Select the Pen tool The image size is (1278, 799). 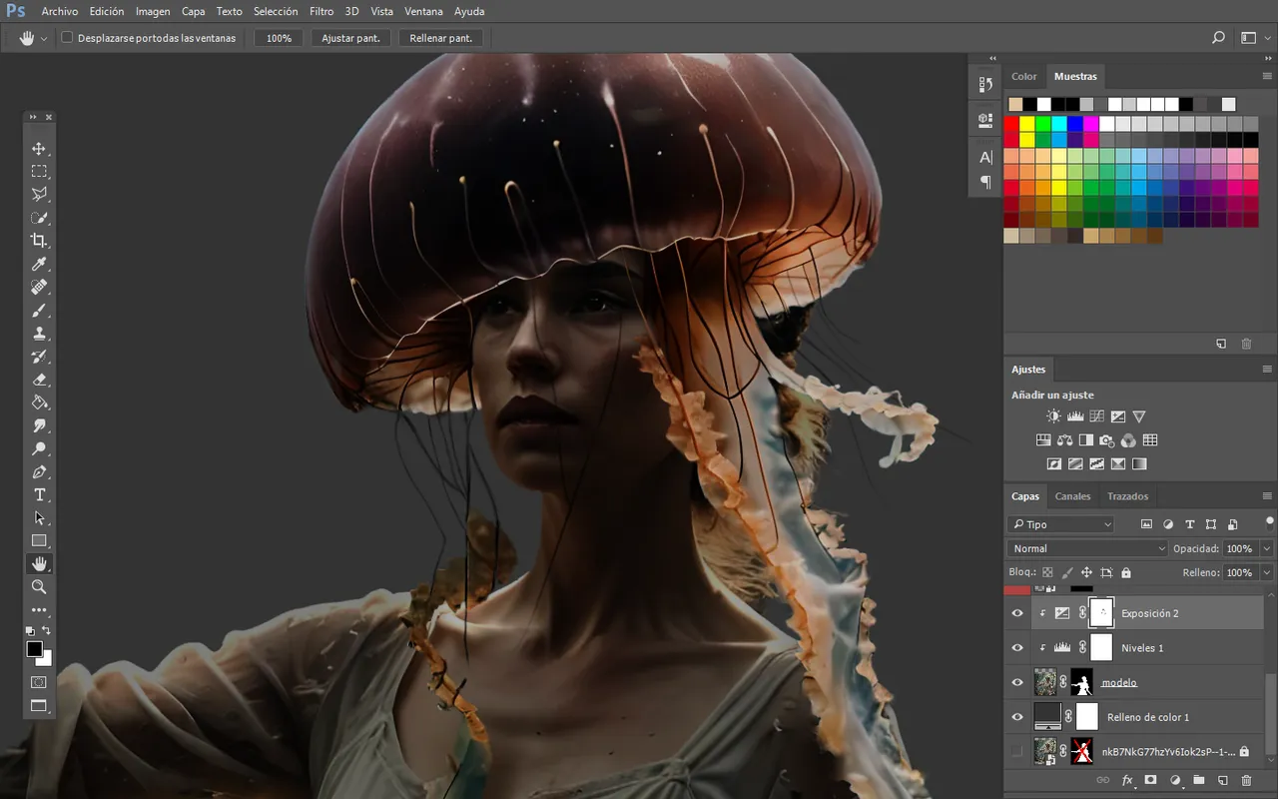(39, 471)
